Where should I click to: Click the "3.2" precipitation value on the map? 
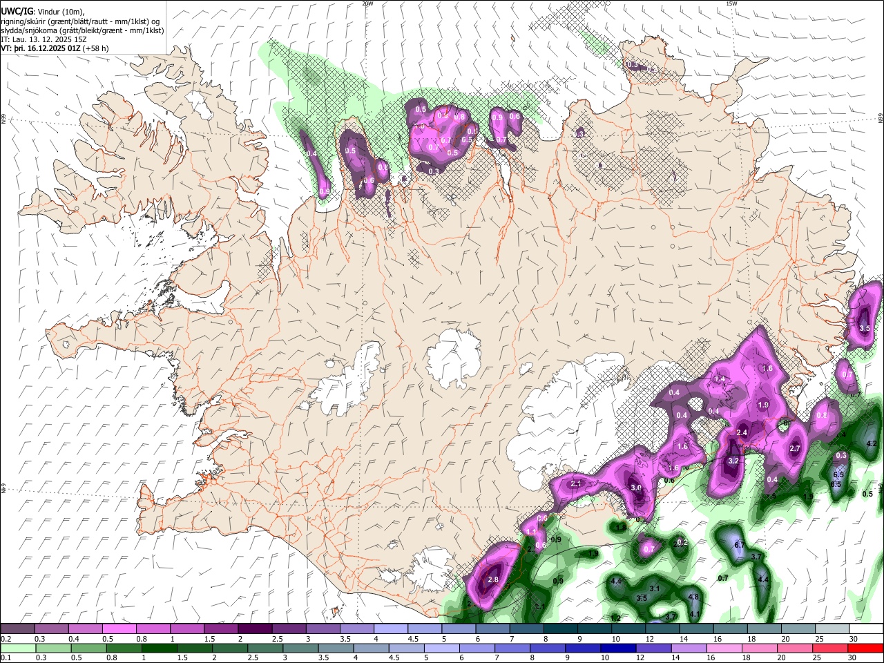click(x=733, y=461)
